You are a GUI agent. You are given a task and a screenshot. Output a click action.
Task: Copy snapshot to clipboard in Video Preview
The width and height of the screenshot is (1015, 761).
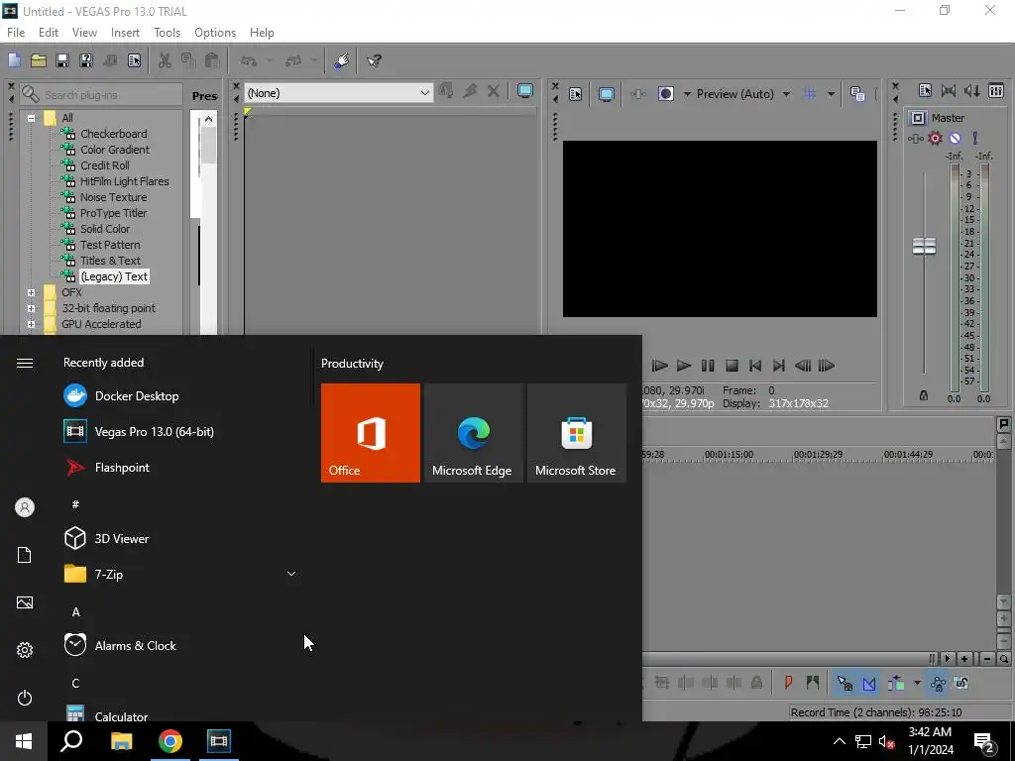coord(857,94)
